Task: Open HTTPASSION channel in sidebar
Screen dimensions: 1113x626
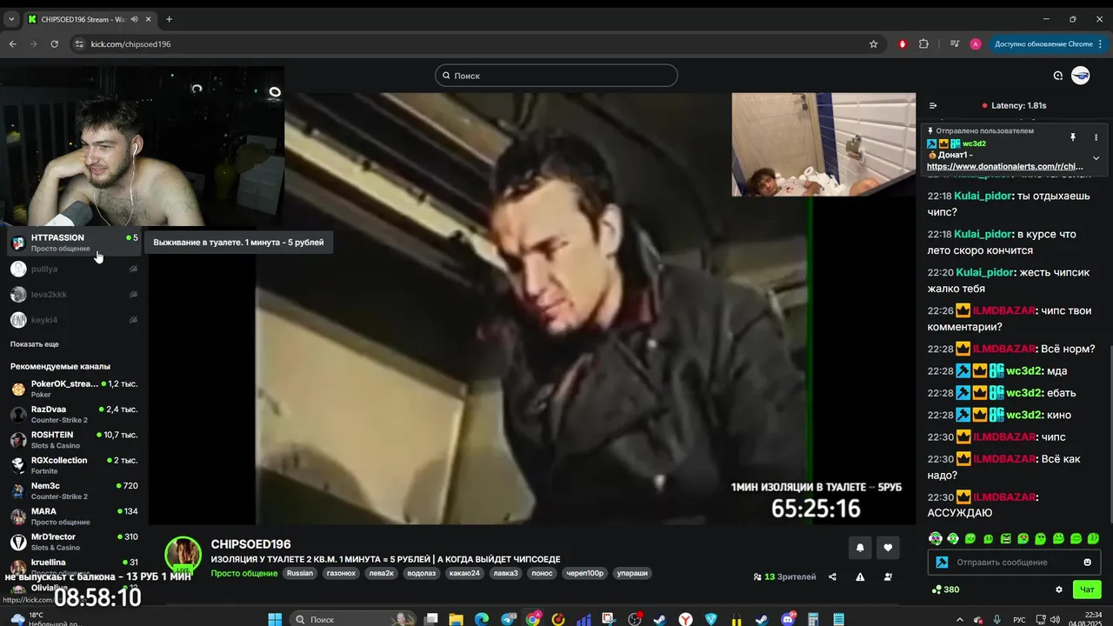Action: click(x=74, y=243)
